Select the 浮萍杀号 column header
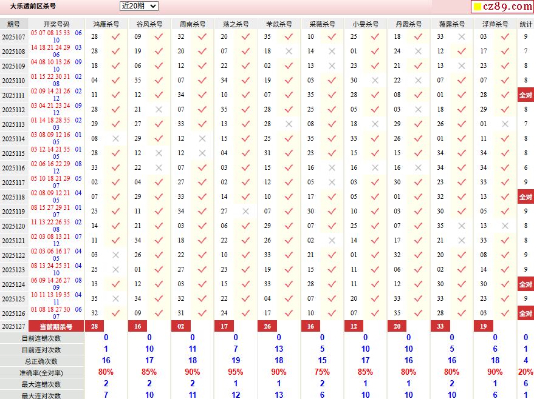534x399 pixels. click(495, 24)
